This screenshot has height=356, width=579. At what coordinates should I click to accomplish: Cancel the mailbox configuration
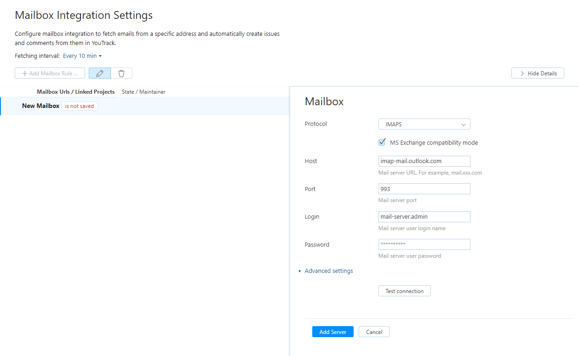click(x=373, y=331)
